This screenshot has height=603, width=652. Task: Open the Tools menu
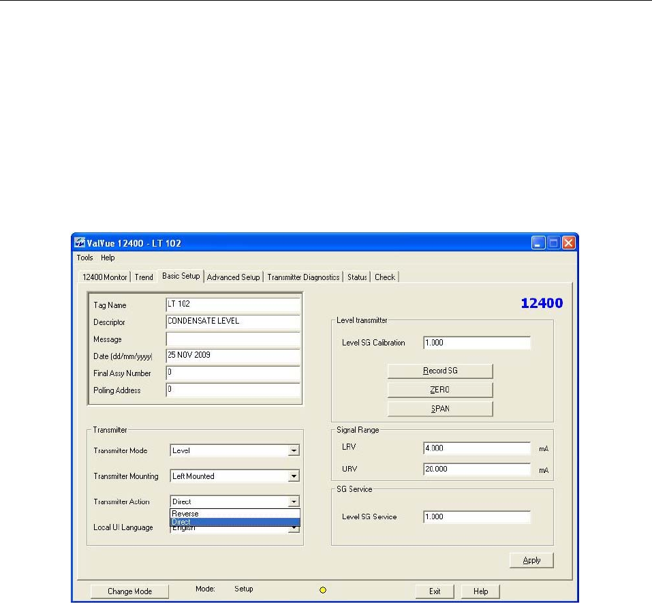point(85,258)
